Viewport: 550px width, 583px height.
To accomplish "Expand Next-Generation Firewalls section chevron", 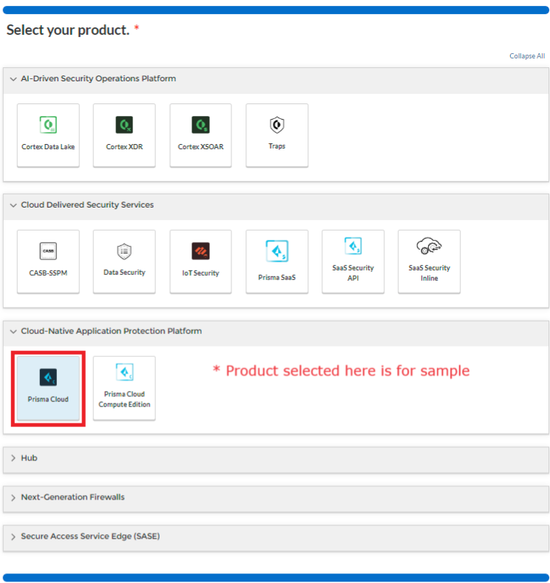I will point(13,497).
